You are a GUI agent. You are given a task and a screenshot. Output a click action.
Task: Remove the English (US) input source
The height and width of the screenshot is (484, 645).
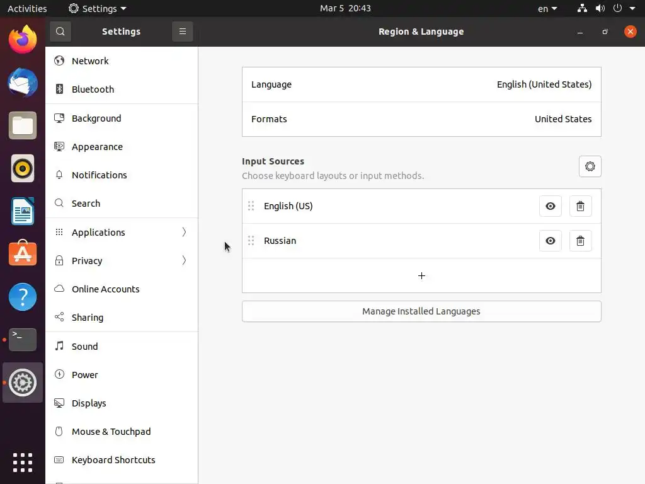580,206
